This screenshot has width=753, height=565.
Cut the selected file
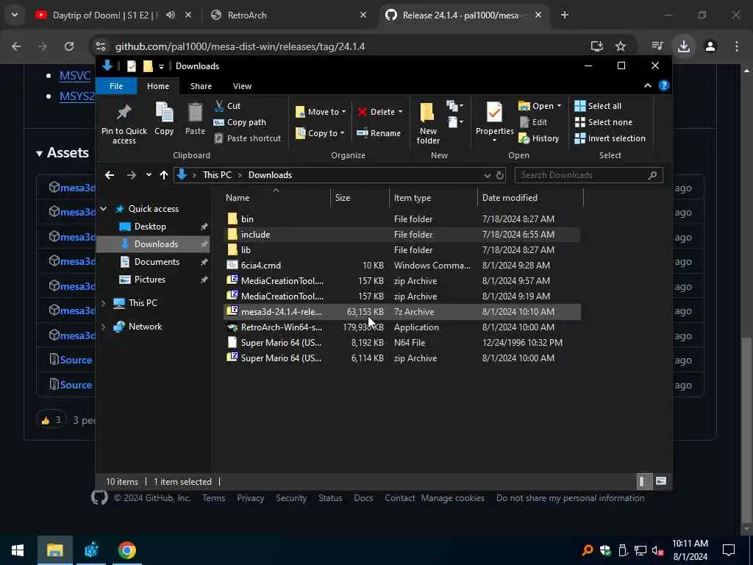(227, 106)
